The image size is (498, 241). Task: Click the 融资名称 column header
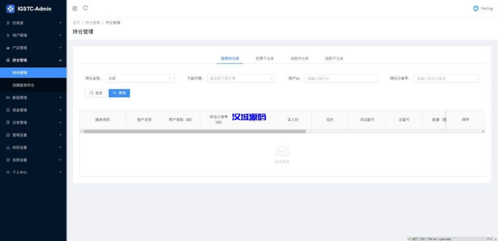(102, 120)
